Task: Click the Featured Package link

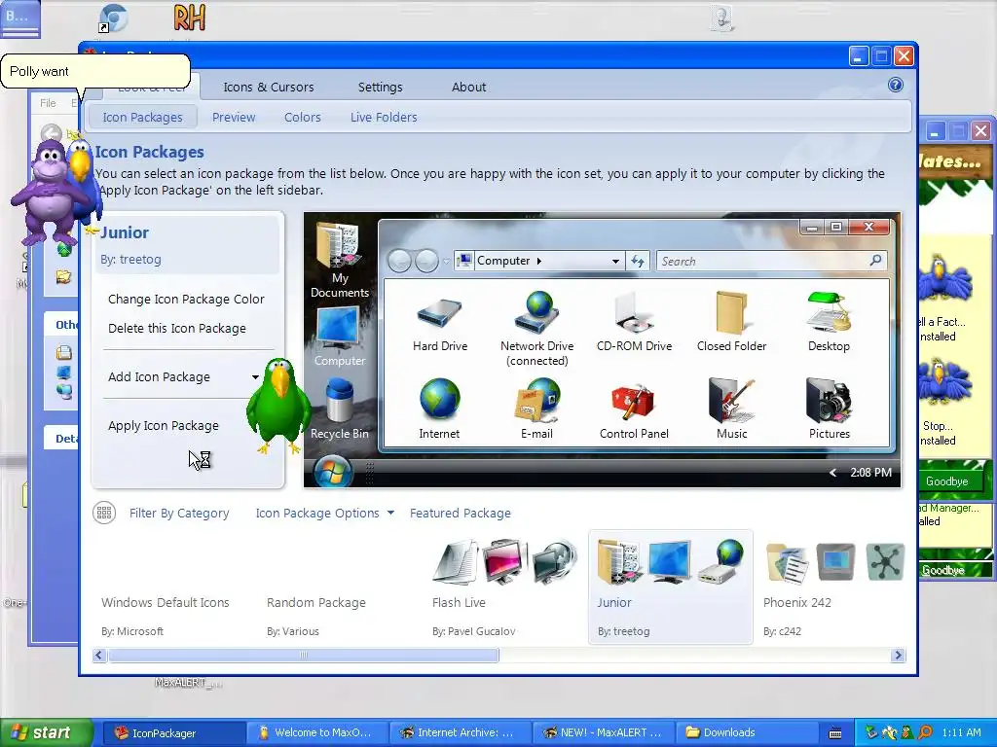Action: coord(460,514)
